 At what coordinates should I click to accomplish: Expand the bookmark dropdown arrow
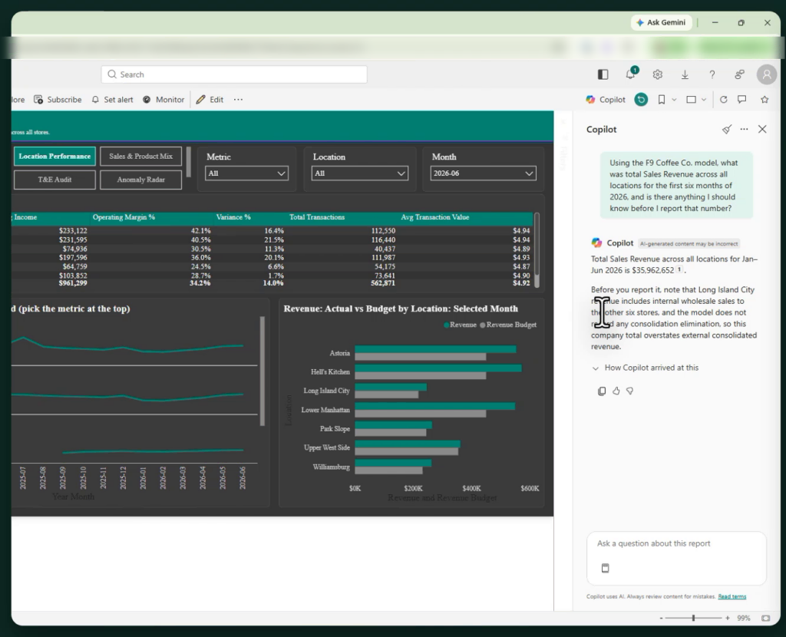[x=674, y=100]
